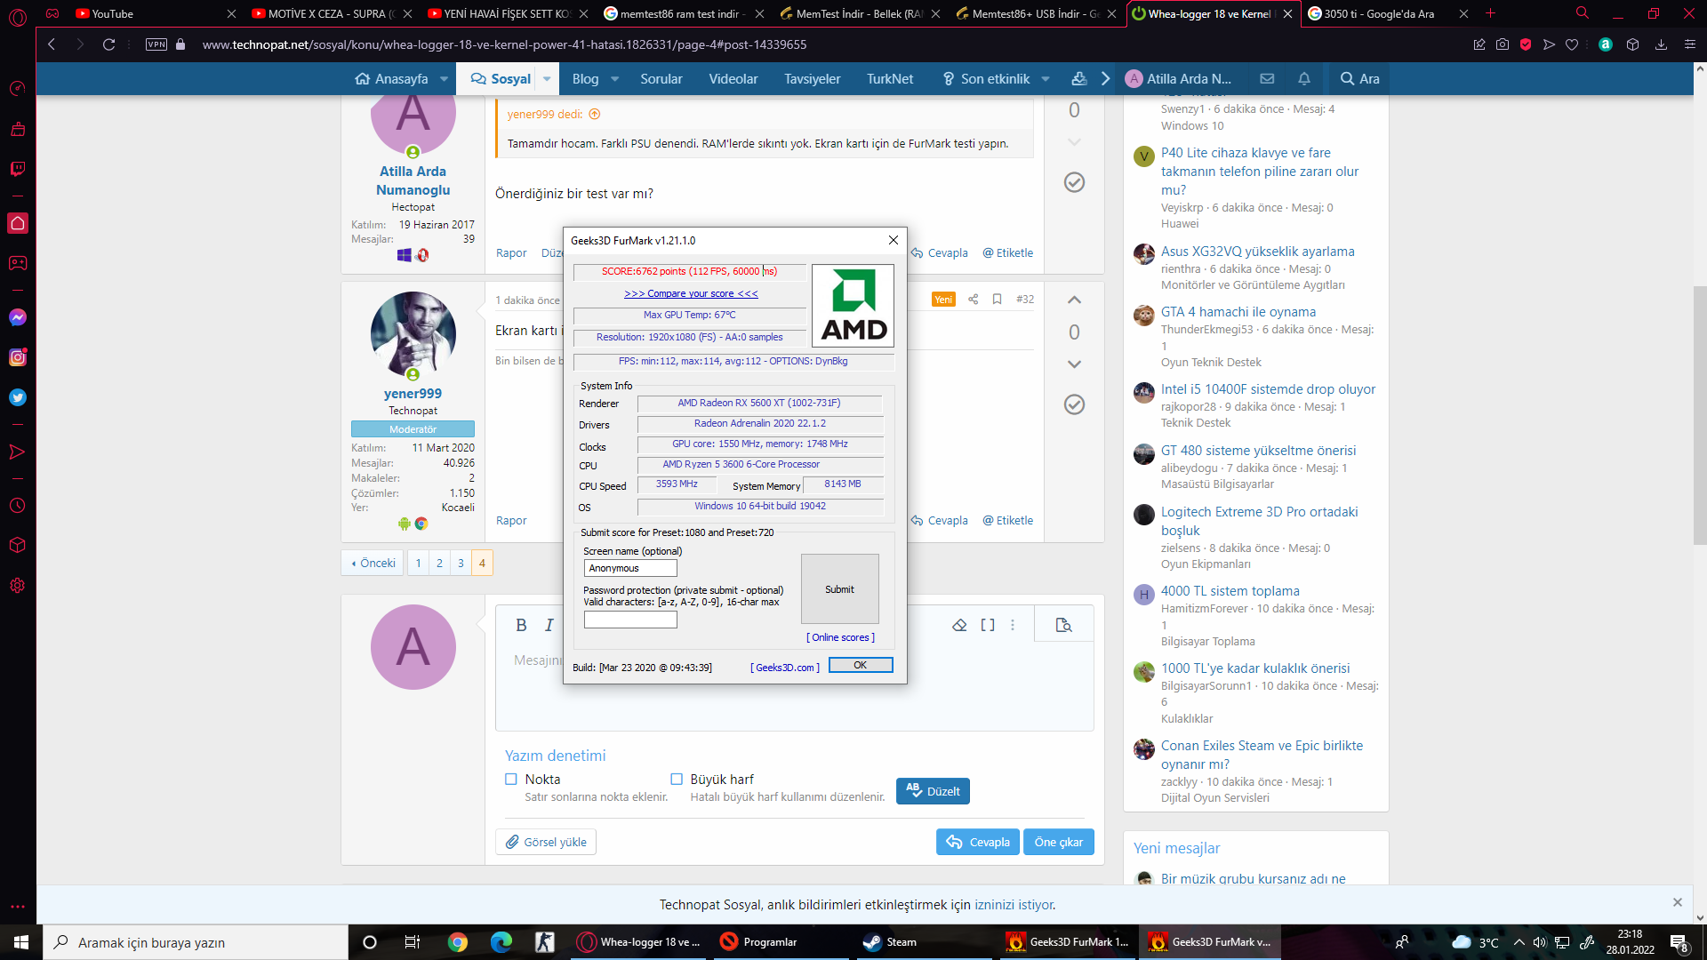Open Twitch in the Opera sidebar
1707x960 pixels.
17,168
